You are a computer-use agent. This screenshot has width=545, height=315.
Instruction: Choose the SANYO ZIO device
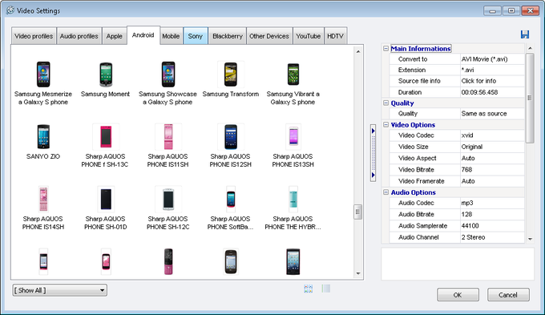click(x=43, y=142)
